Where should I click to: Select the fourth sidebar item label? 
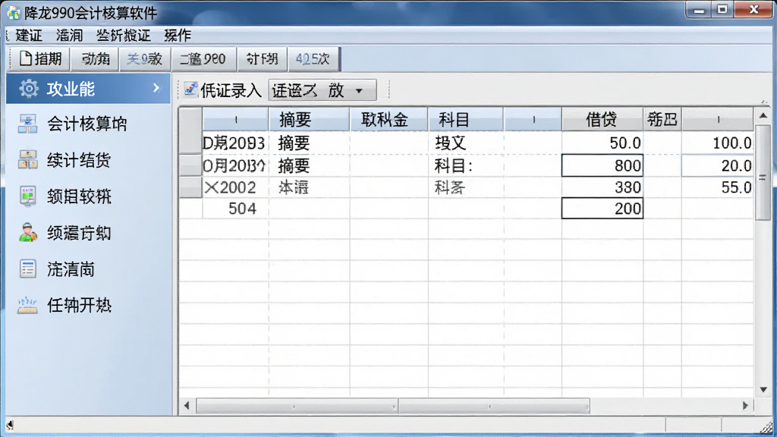[79, 196]
